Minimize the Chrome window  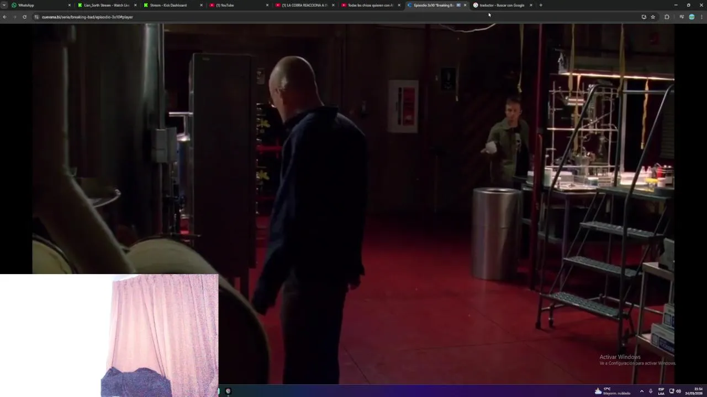676,5
